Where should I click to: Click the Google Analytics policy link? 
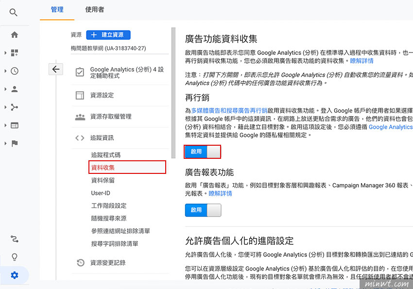tap(391, 127)
